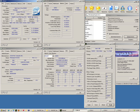Click the Intel Core 2 Duo logo
The width and height of the screenshot is (140, 112).
tap(36, 11)
